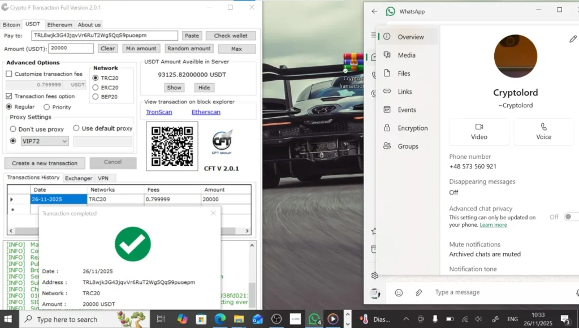
Task: Open the emoji picker in WhatsApp
Action: (399, 292)
